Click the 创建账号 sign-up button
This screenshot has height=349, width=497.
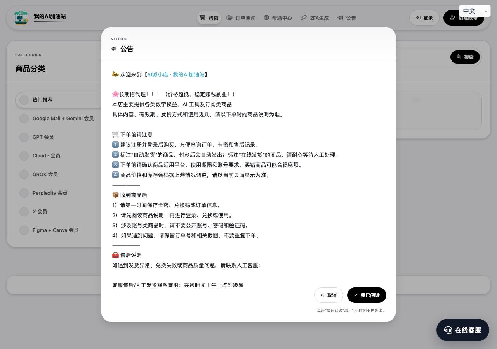[464, 18]
